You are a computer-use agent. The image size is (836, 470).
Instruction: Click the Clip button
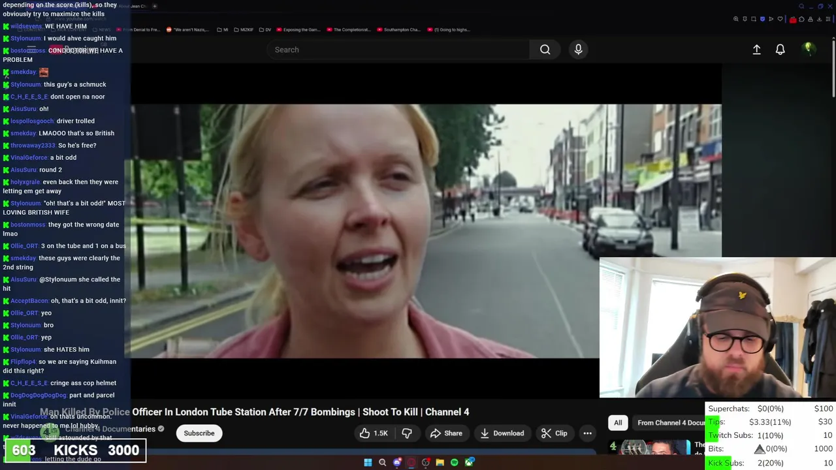(554, 433)
